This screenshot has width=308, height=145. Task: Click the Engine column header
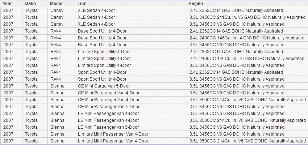click(x=196, y=4)
